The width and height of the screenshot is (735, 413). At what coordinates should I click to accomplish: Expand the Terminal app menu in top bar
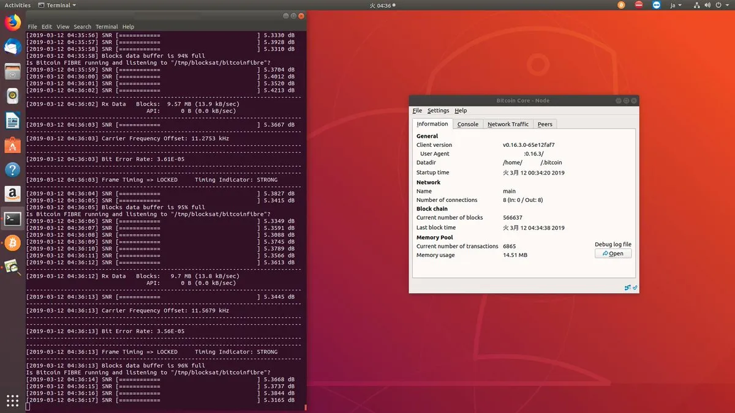pos(57,5)
